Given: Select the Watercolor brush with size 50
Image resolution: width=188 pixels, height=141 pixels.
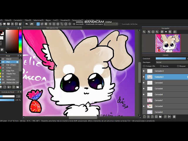Looking at the screenshot, I should click(9, 80).
